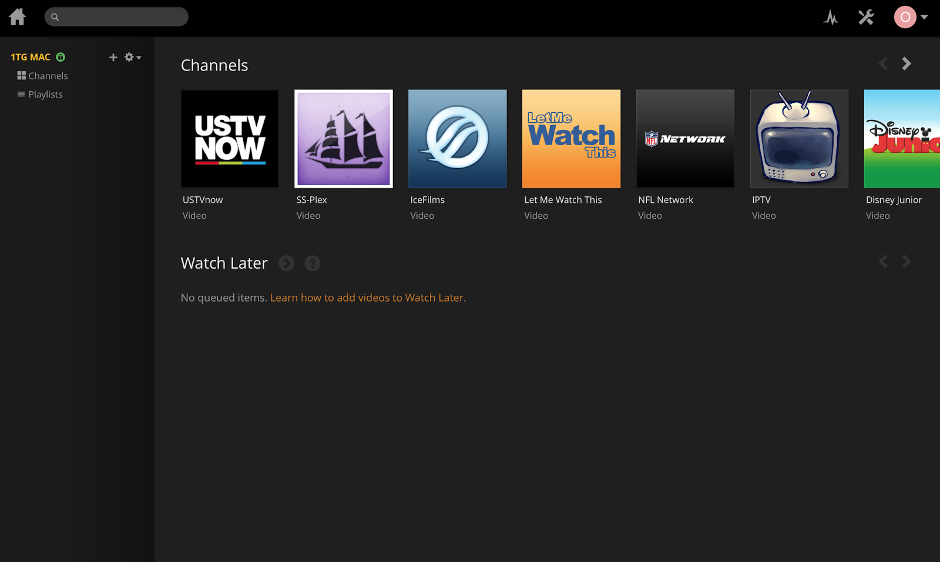The image size is (940, 562).
Task: Go to next page of Watch Later
Action: point(907,261)
